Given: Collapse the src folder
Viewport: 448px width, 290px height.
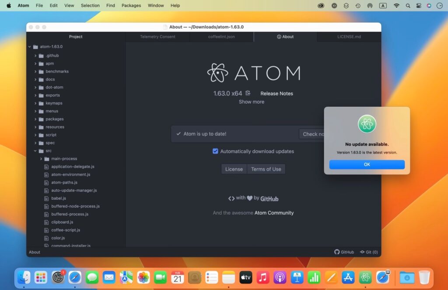Looking at the screenshot, I should (35, 150).
